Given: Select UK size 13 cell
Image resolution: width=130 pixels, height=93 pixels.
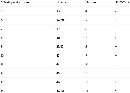Looking at the screenshot, I should click(x=87, y=91).
